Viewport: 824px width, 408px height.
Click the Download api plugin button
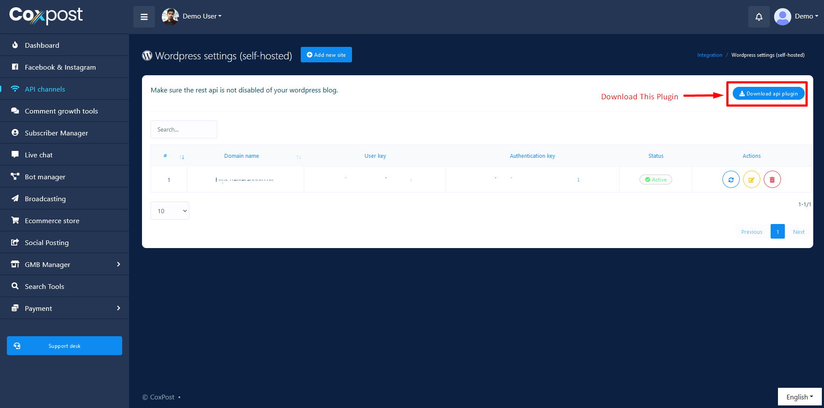[x=768, y=94]
